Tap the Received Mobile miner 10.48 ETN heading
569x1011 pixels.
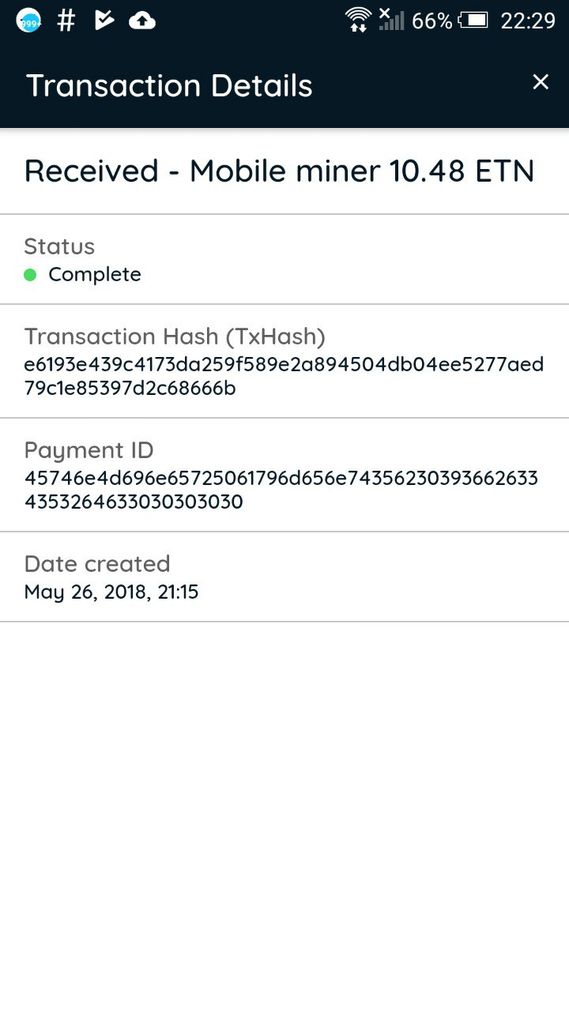[x=280, y=171]
